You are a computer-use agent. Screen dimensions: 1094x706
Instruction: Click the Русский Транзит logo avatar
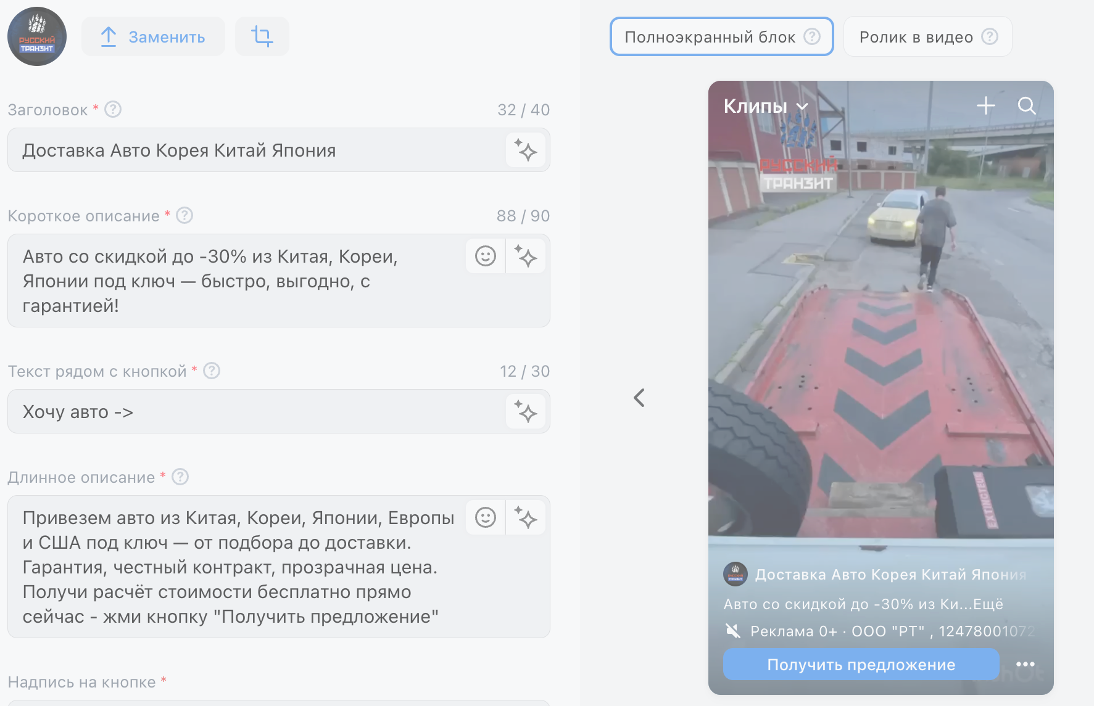tap(37, 36)
